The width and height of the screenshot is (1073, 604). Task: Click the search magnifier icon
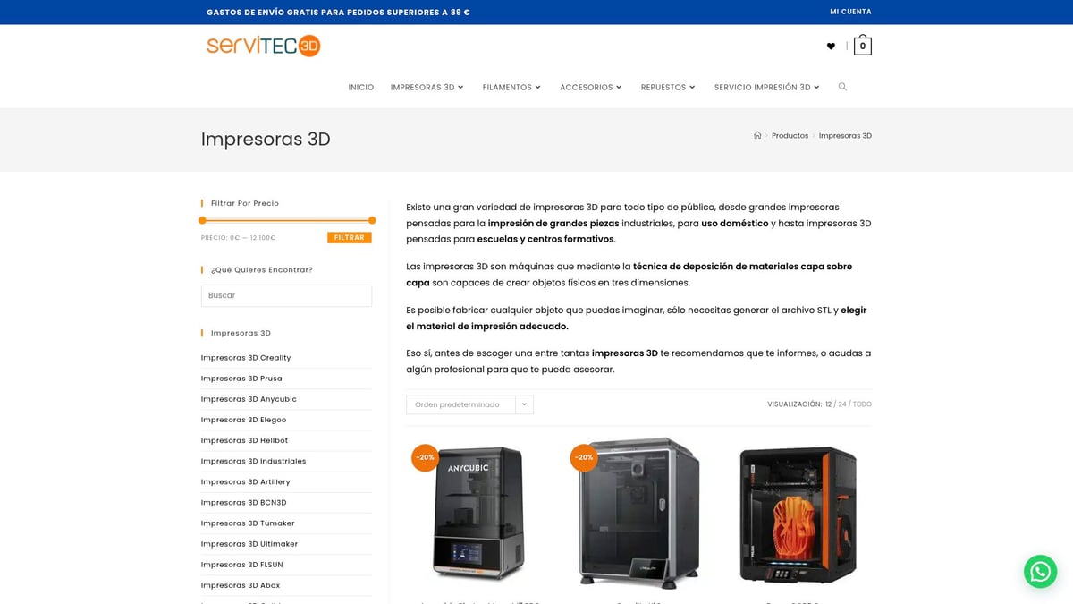pos(842,87)
